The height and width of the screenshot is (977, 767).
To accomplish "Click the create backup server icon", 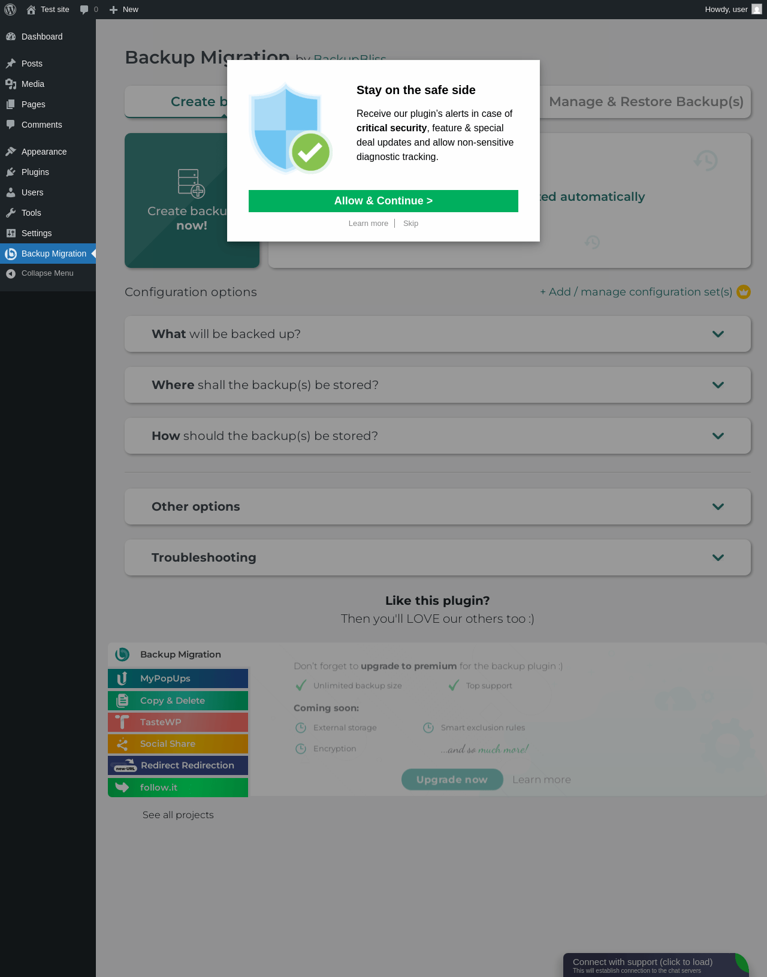I will 191,183.
